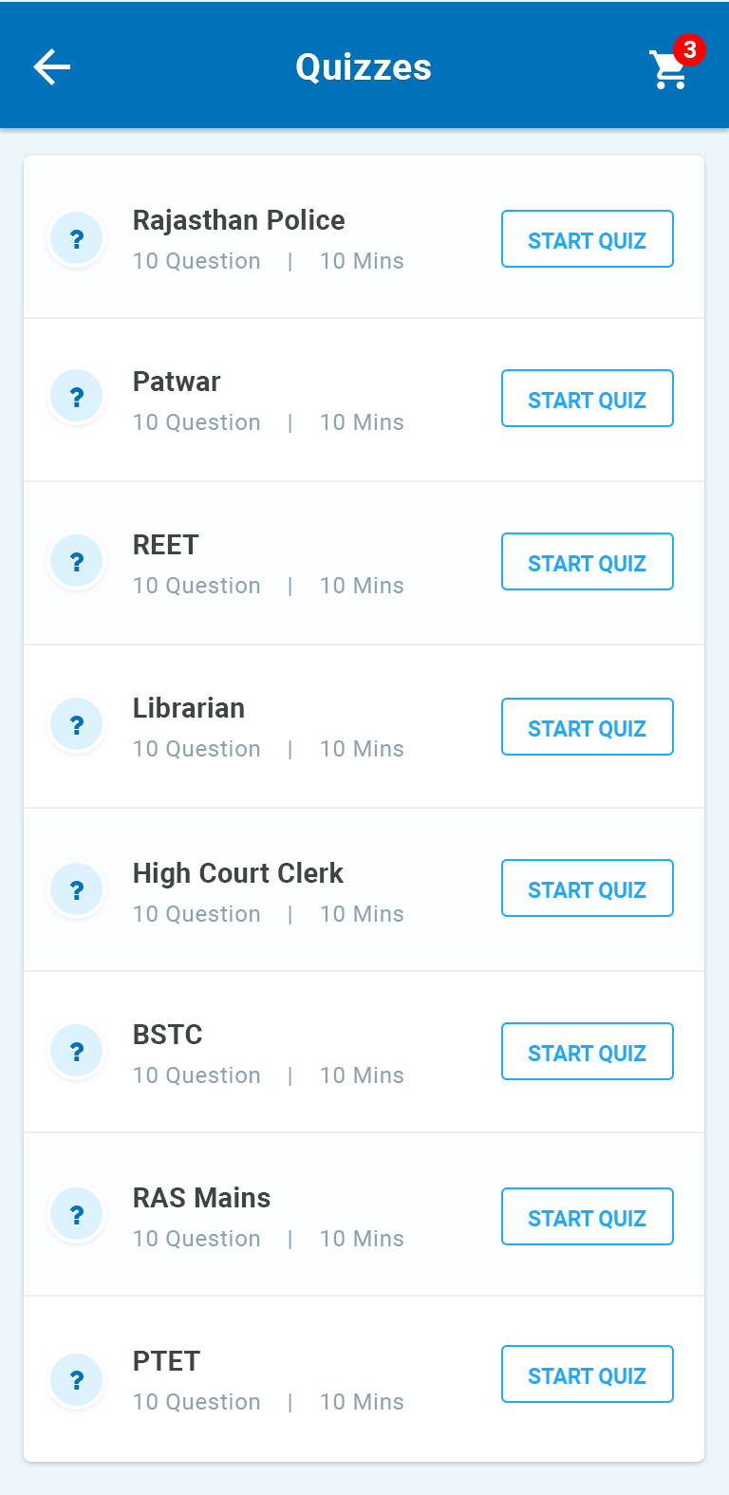Image resolution: width=729 pixels, height=1495 pixels.
Task: Tap the RAS Mains question icon
Action: click(x=77, y=1215)
